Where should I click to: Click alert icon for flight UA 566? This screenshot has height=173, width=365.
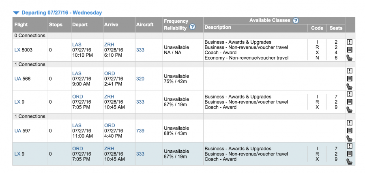tap(349, 71)
